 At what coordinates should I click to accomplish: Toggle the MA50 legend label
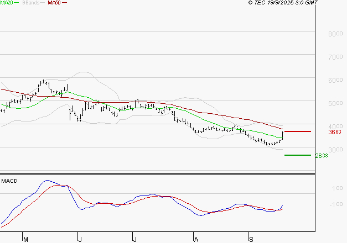click(x=54, y=3)
